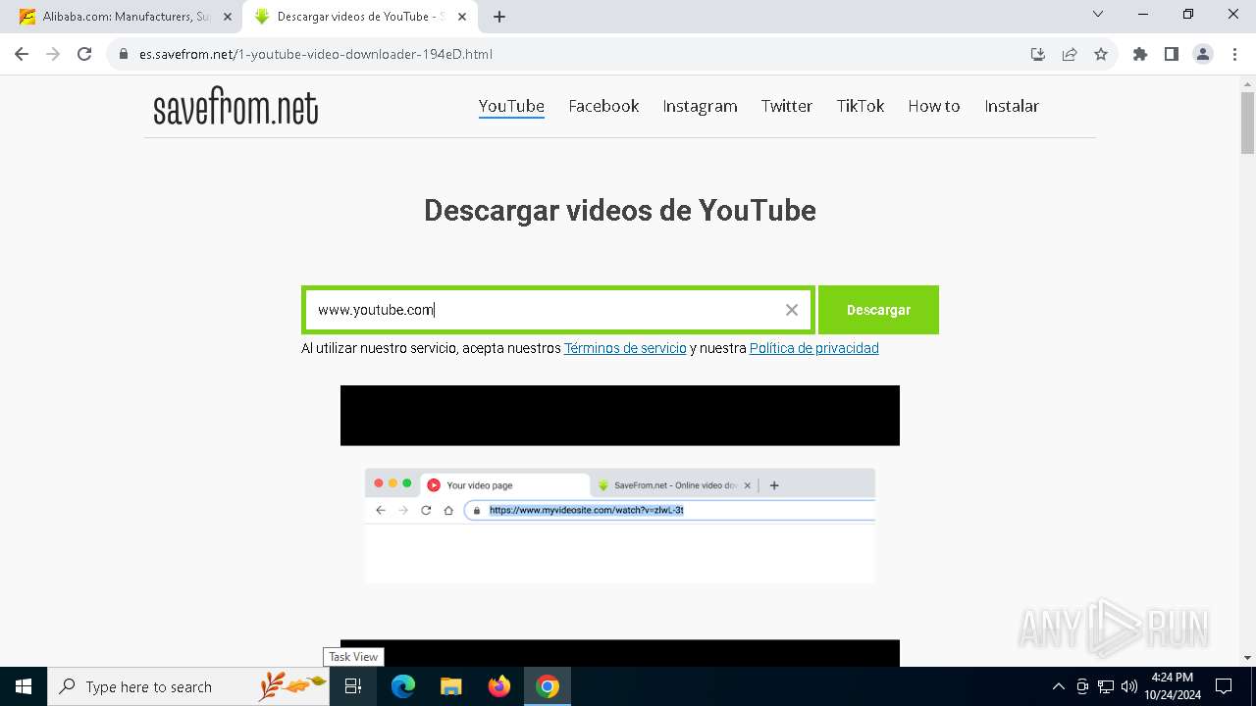This screenshot has width=1256, height=706.
Task: Reload the savefrom.net page
Action: [84, 54]
